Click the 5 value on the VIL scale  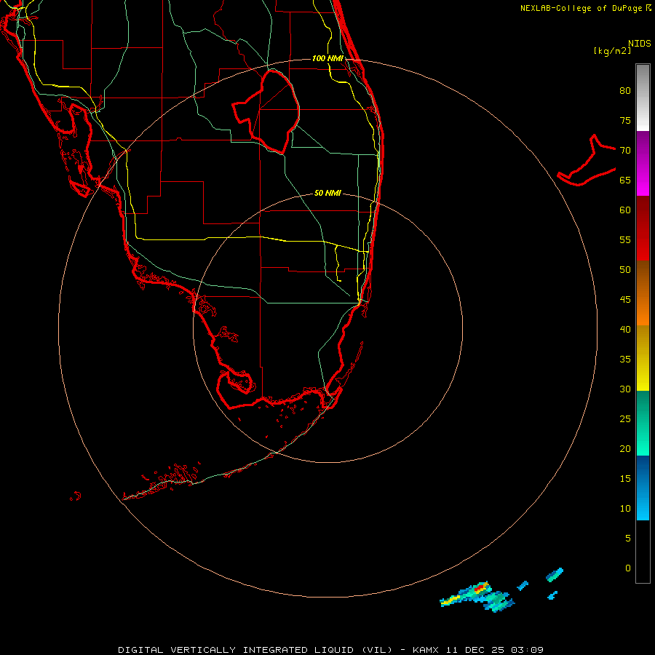point(628,539)
